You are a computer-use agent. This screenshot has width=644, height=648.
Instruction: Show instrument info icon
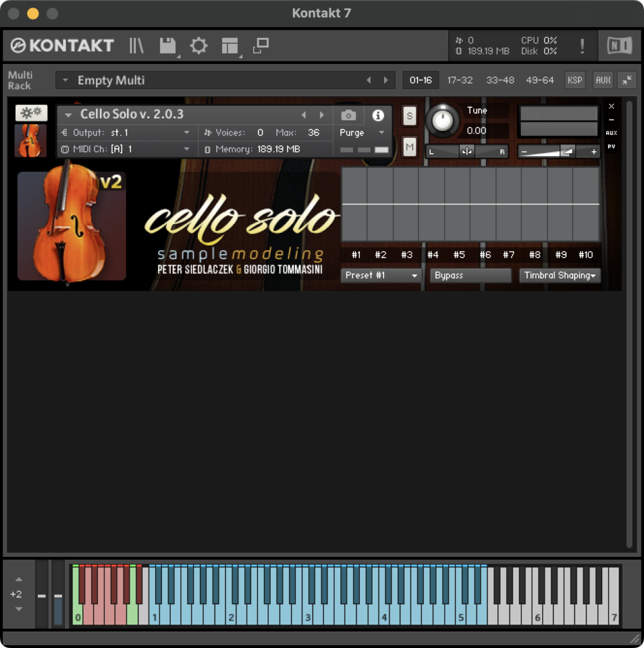pos(378,115)
